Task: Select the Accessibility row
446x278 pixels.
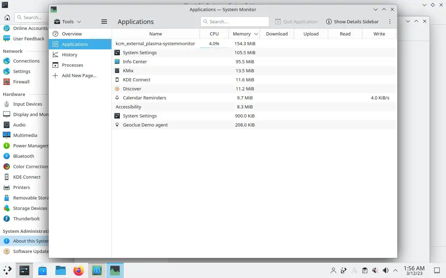Action: pos(254,107)
